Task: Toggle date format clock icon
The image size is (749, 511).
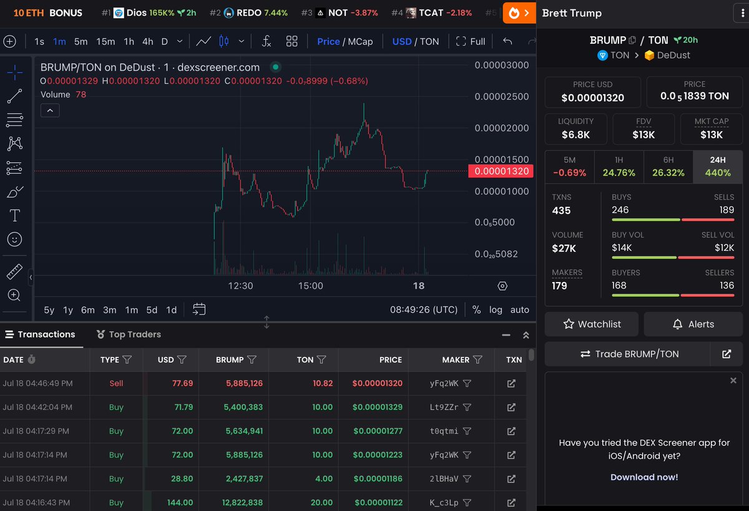Action: point(32,359)
